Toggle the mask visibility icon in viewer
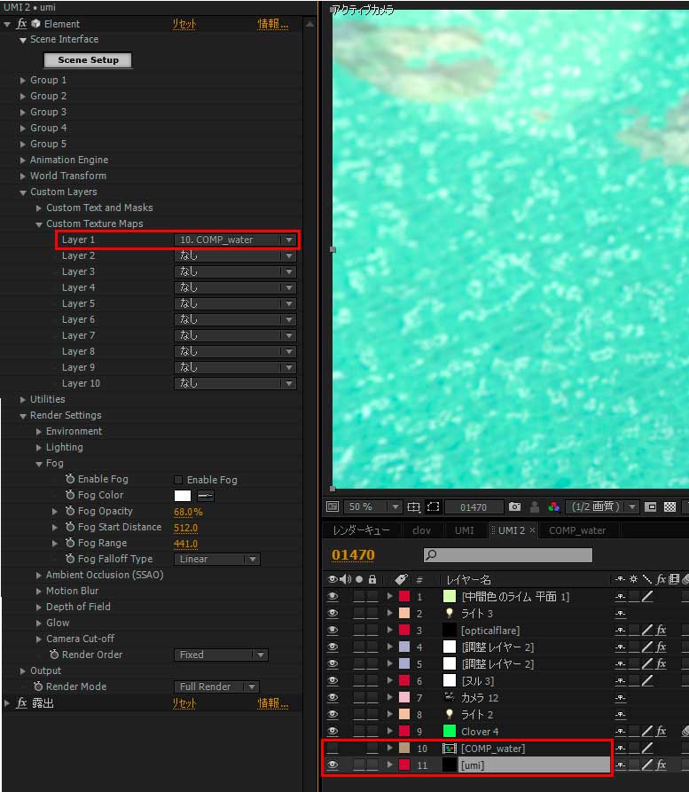Screen dimensions: 689x792 (x=433, y=507)
